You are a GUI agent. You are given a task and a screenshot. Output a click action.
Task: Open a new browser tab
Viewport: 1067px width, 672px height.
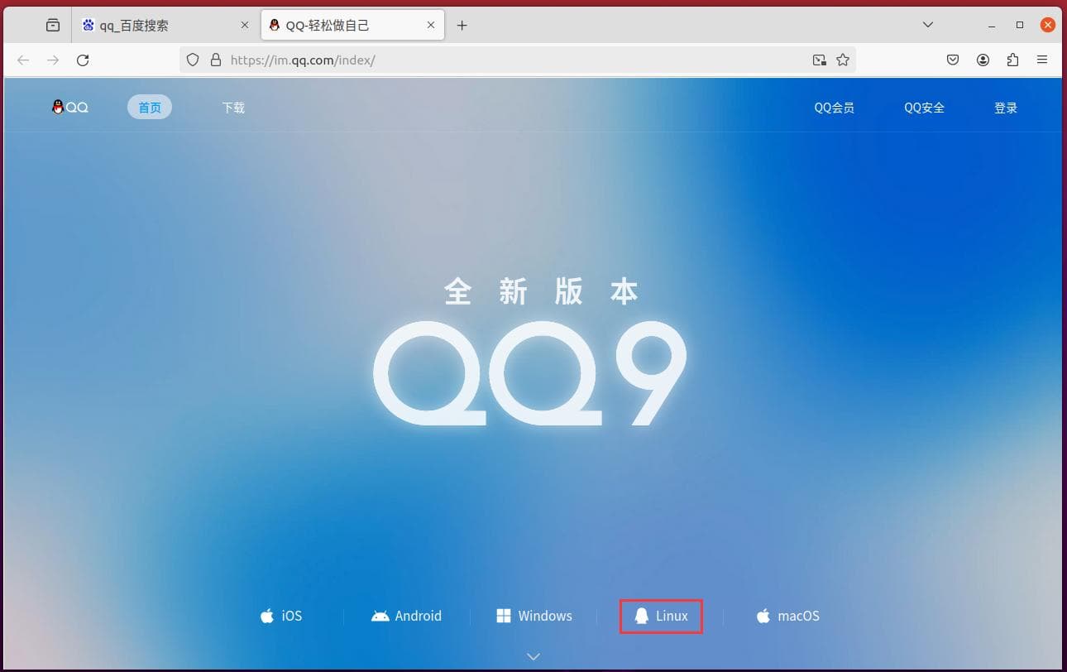pyautogui.click(x=462, y=26)
